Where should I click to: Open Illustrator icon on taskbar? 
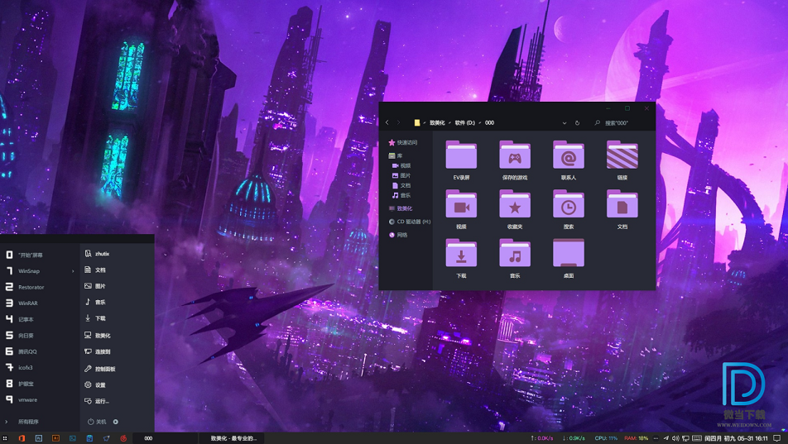pyautogui.click(x=55, y=438)
